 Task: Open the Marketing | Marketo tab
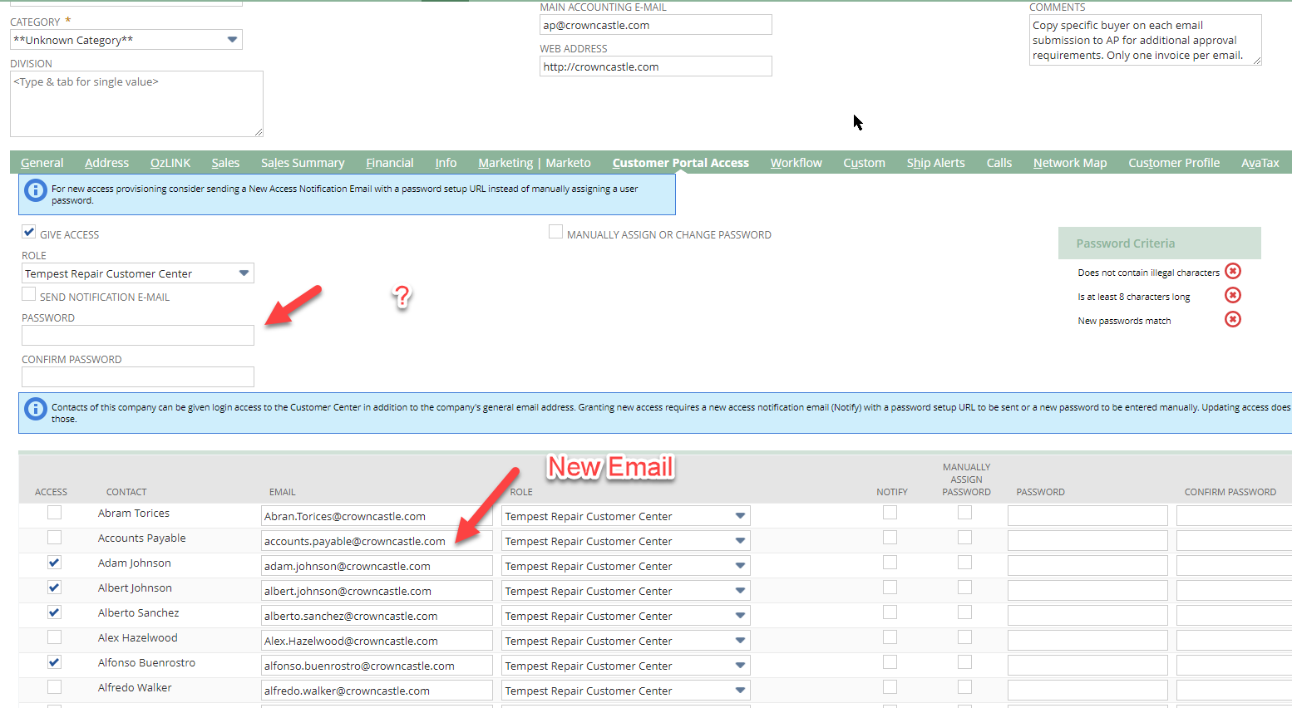click(535, 163)
